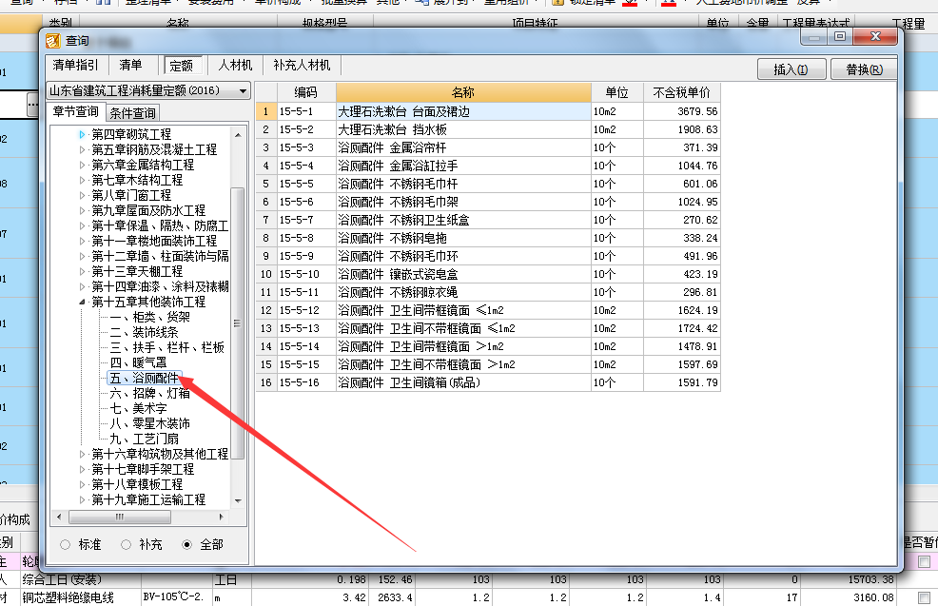Switch to the 章节查询 tab
The height and width of the screenshot is (606, 938).
coord(75,112)
